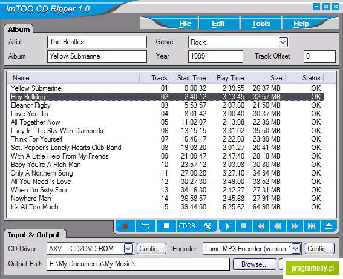The height and width of the screenshot is (279, 343).
Task: Open the File menu
Action: tap(185, 24)
